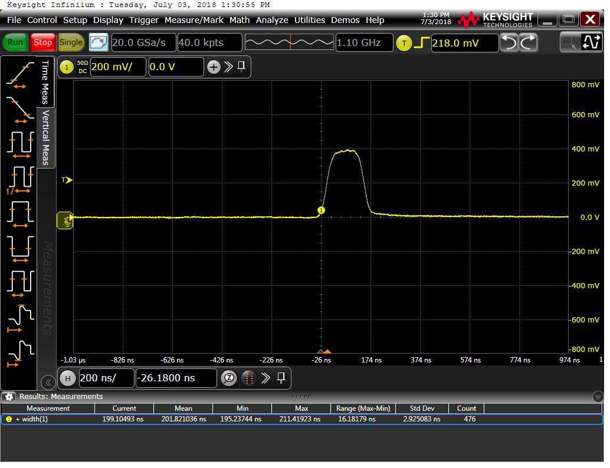
Task: Click the rising edge trigger slope icon
Action: point(421,43)
